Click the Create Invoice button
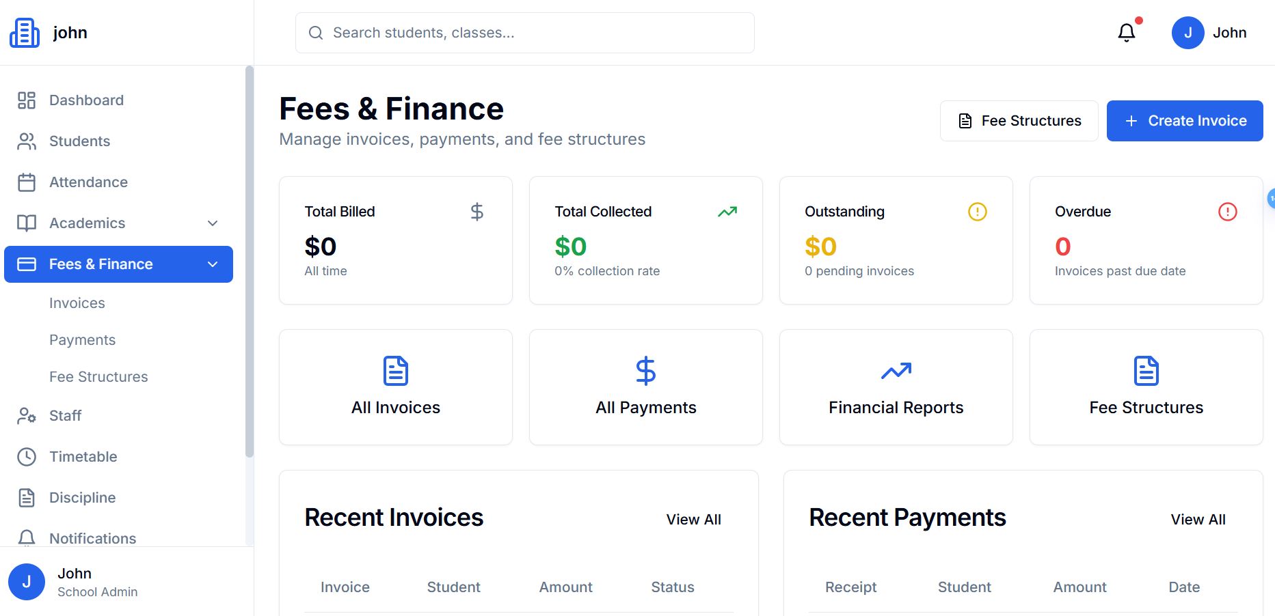The width and height of the screenshot is (1275, 616). coord(1184,121)
